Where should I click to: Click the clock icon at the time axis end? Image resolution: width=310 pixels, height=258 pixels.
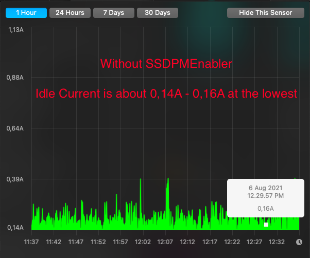[x=299, y=242]
